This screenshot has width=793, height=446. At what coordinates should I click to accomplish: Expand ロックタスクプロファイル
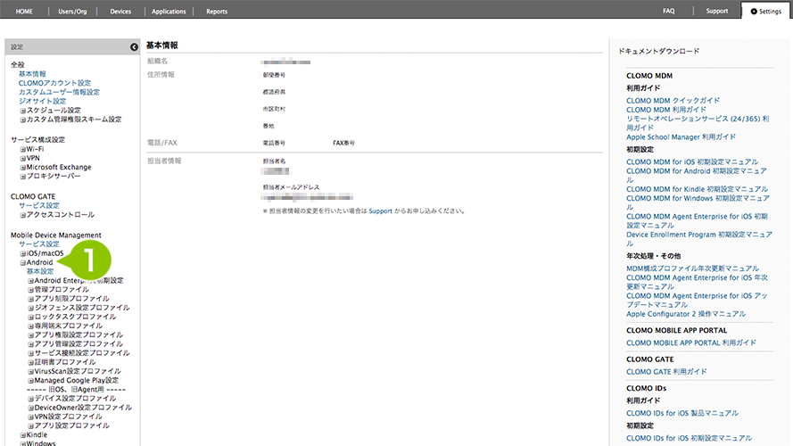pos(31,317)
